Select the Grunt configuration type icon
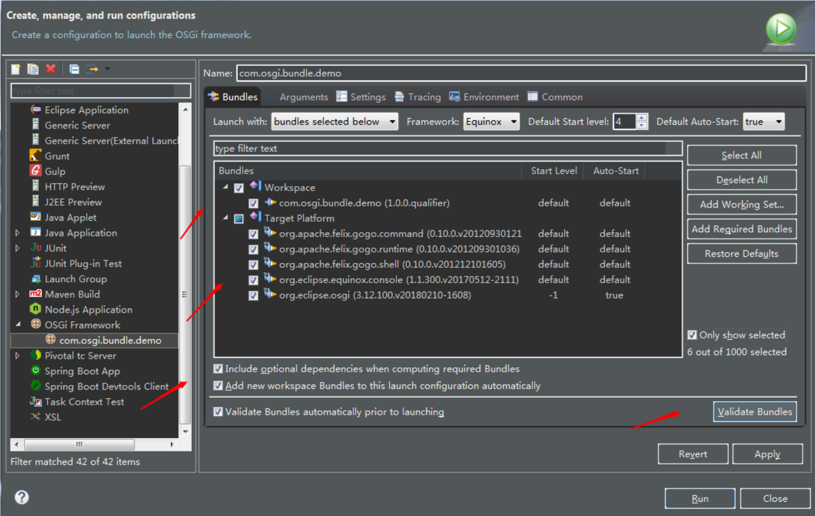The height and width of the screenshot is (516, 815). pyautogui.click(x=36, y=156)
